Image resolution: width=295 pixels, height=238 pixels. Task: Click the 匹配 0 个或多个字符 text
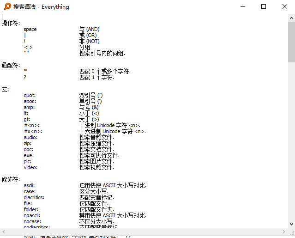point(105,71)
